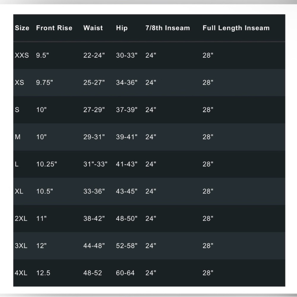297x297 pixels.
Task: Select the 2XL size row label
Action: [x=21, y=219]
